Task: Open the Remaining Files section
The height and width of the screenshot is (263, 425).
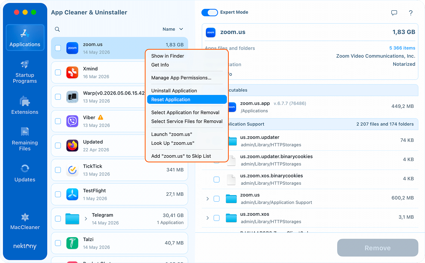Action: click(25, 139)
